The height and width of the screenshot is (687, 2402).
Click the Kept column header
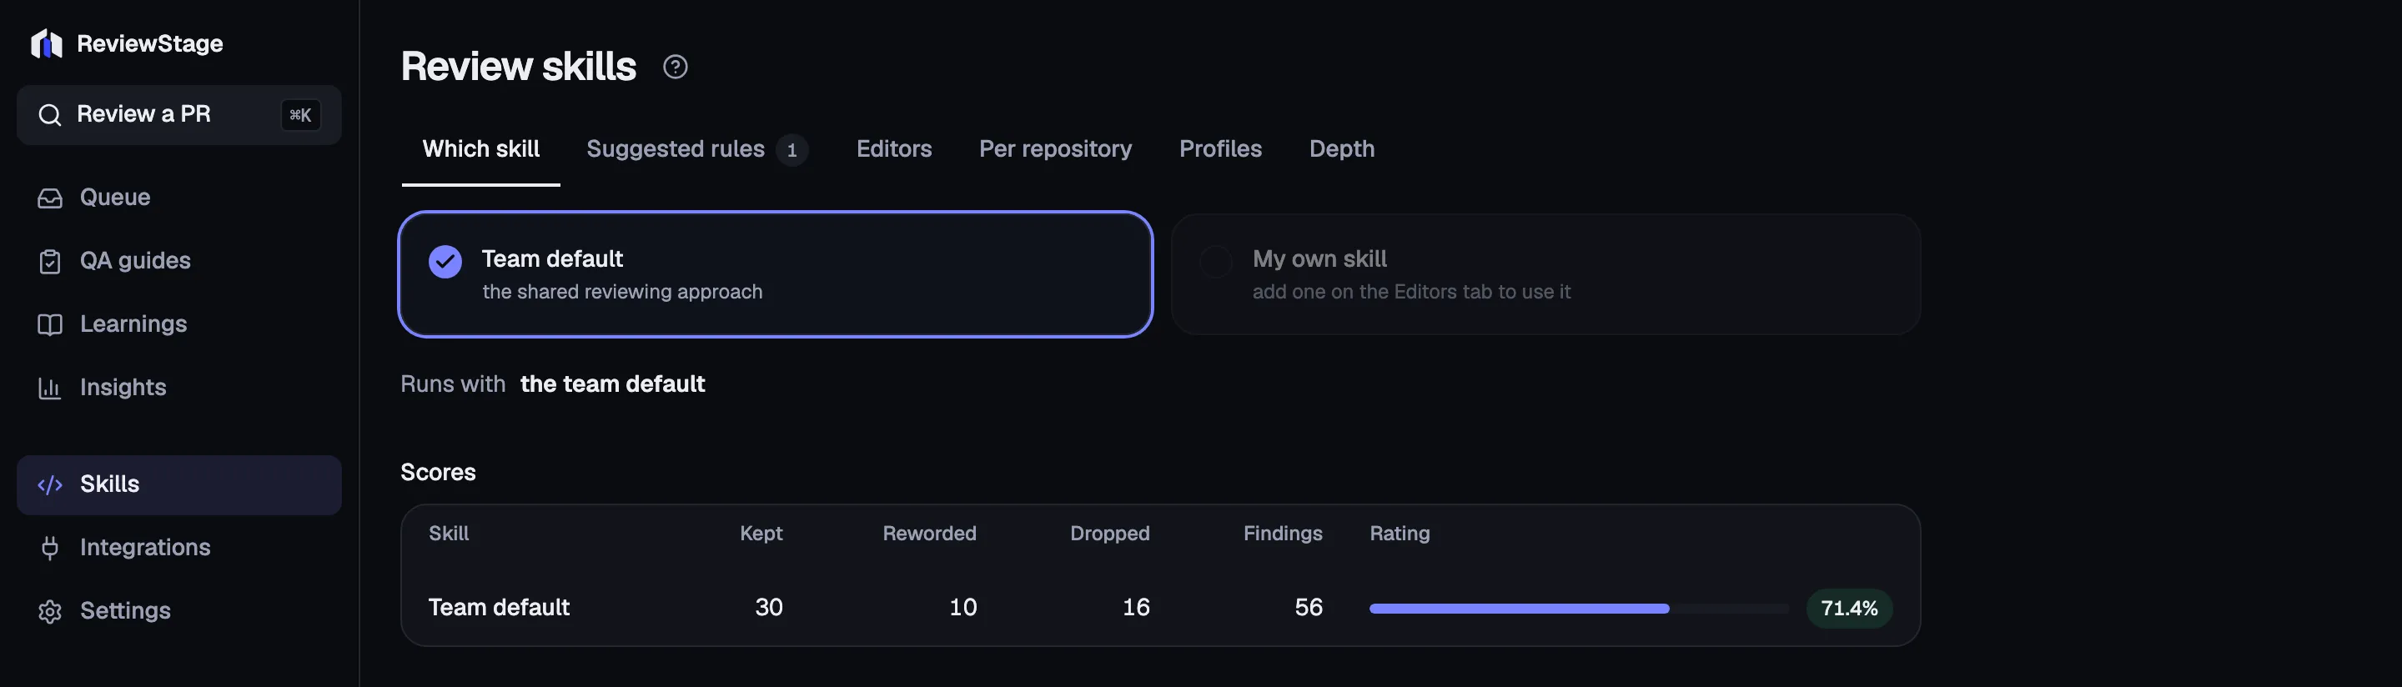pos(761,534)
